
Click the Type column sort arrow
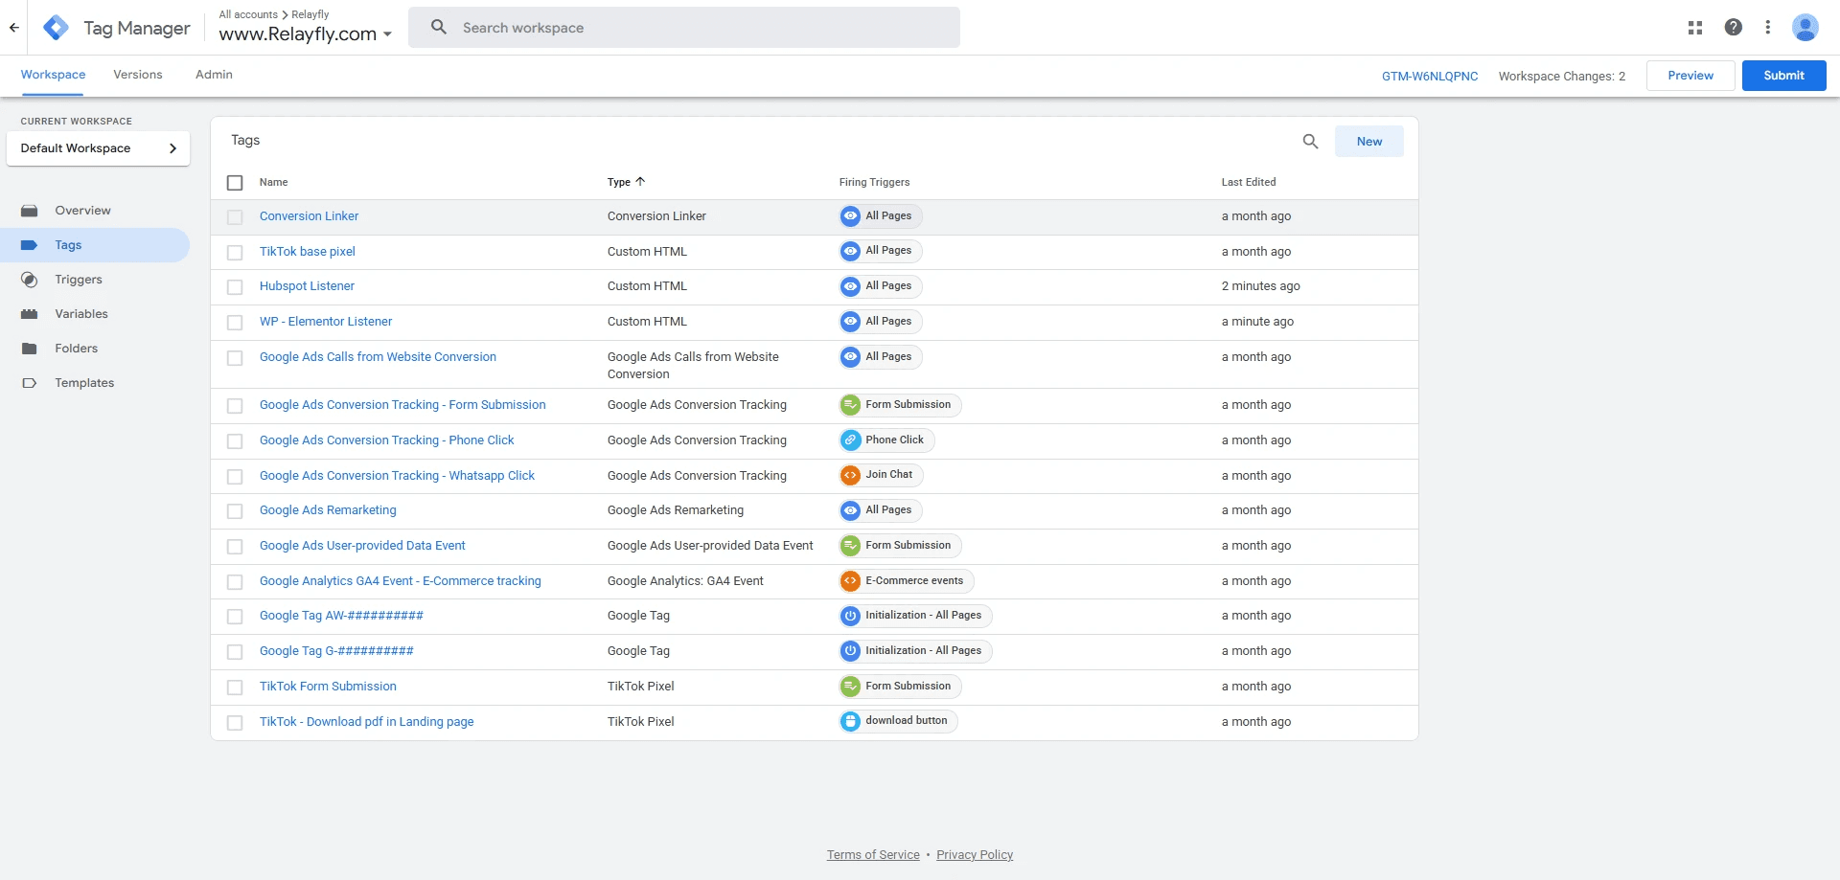pyautogui.click(x=640, y=182)
